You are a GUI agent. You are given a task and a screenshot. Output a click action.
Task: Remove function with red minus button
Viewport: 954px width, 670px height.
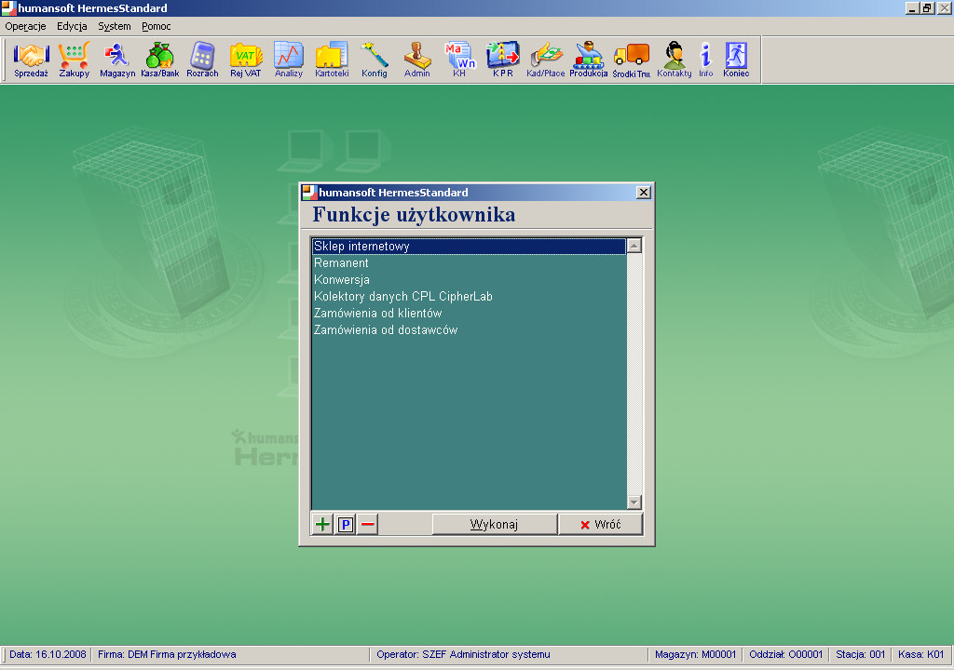[367, 524]
